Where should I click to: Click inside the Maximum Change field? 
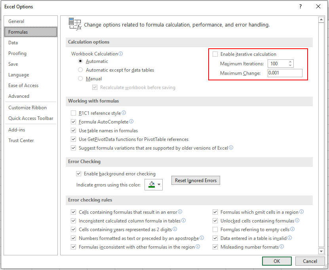pyautogui.click(x=284, y=73)
